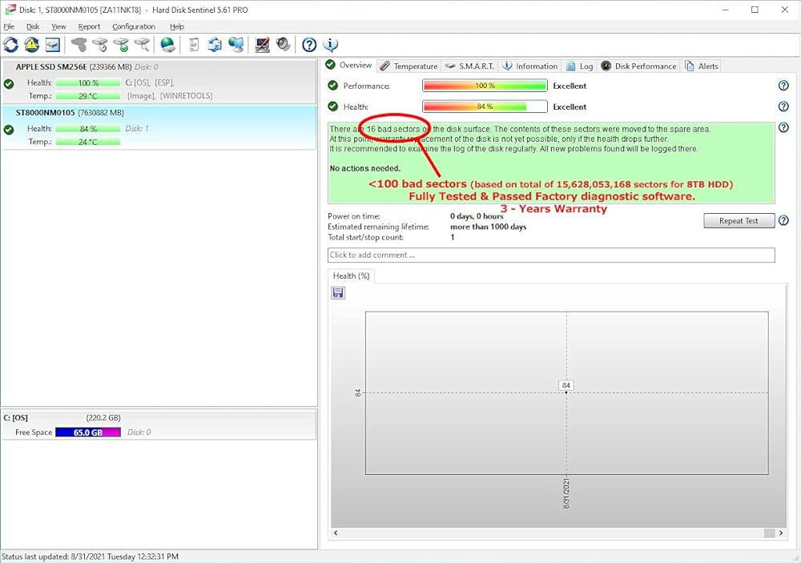The width and height of the screenshot is (801, 563).
Task: Click the blue info bubble About icon
Action: click(x=331, y=45)
